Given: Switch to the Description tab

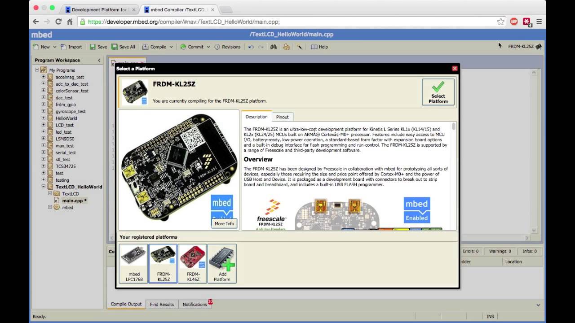Looking at the screenshot, I should (257, 117).
